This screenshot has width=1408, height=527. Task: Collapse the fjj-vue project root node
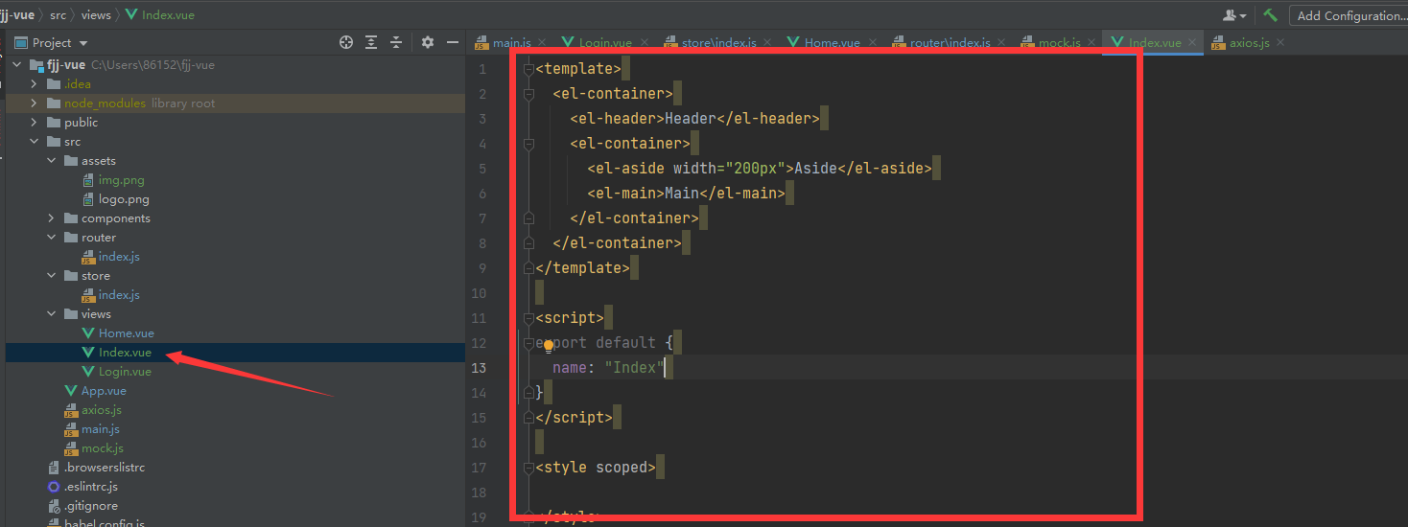pyautogui.click(x=18, y=65)
